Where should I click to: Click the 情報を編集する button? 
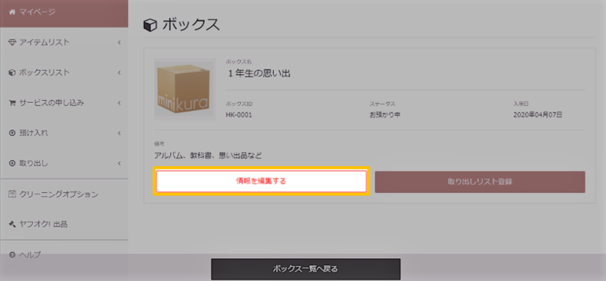261,181
